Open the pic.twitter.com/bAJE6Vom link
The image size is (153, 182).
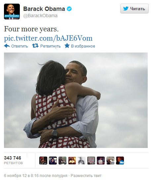48,38
